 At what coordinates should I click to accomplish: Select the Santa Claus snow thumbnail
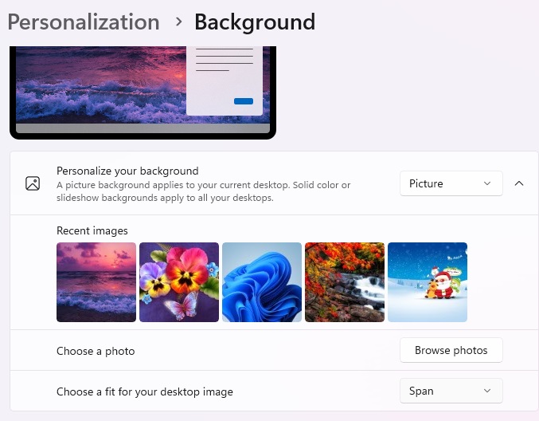click(428, 282)
